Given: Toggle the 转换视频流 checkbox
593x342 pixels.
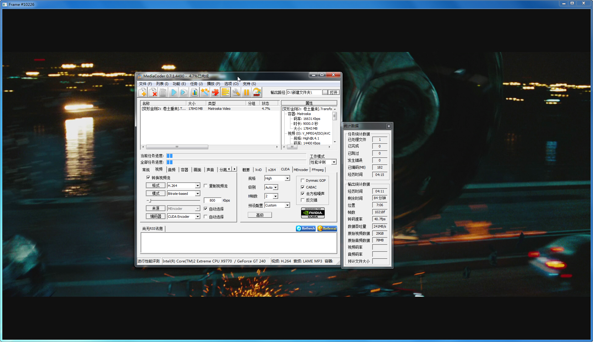Looking at the screenshot, I should [148, 177].
